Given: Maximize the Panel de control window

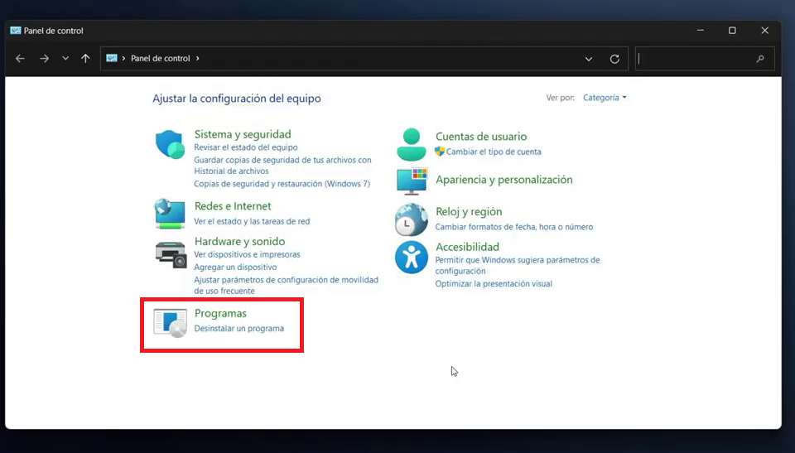Looking at the screenshot, I should [732, 31].
